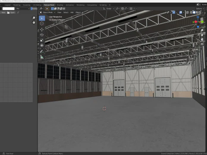This screenshot has width=207, height=155.
Task: Click green Y axis on navigation gizmo
Action: coord(202,22)
